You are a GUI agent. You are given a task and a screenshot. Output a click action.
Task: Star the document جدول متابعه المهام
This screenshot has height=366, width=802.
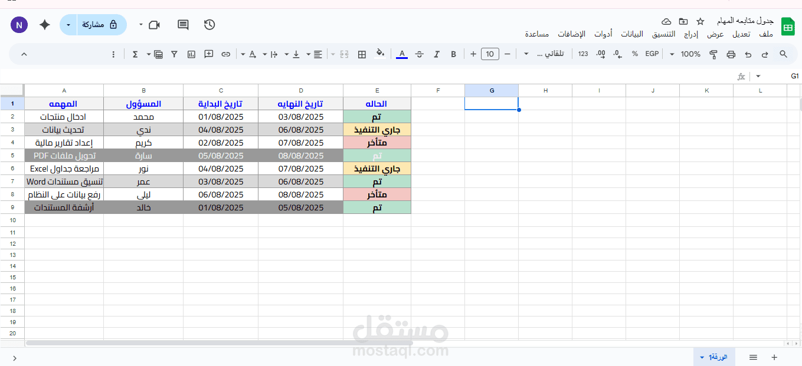700,21
